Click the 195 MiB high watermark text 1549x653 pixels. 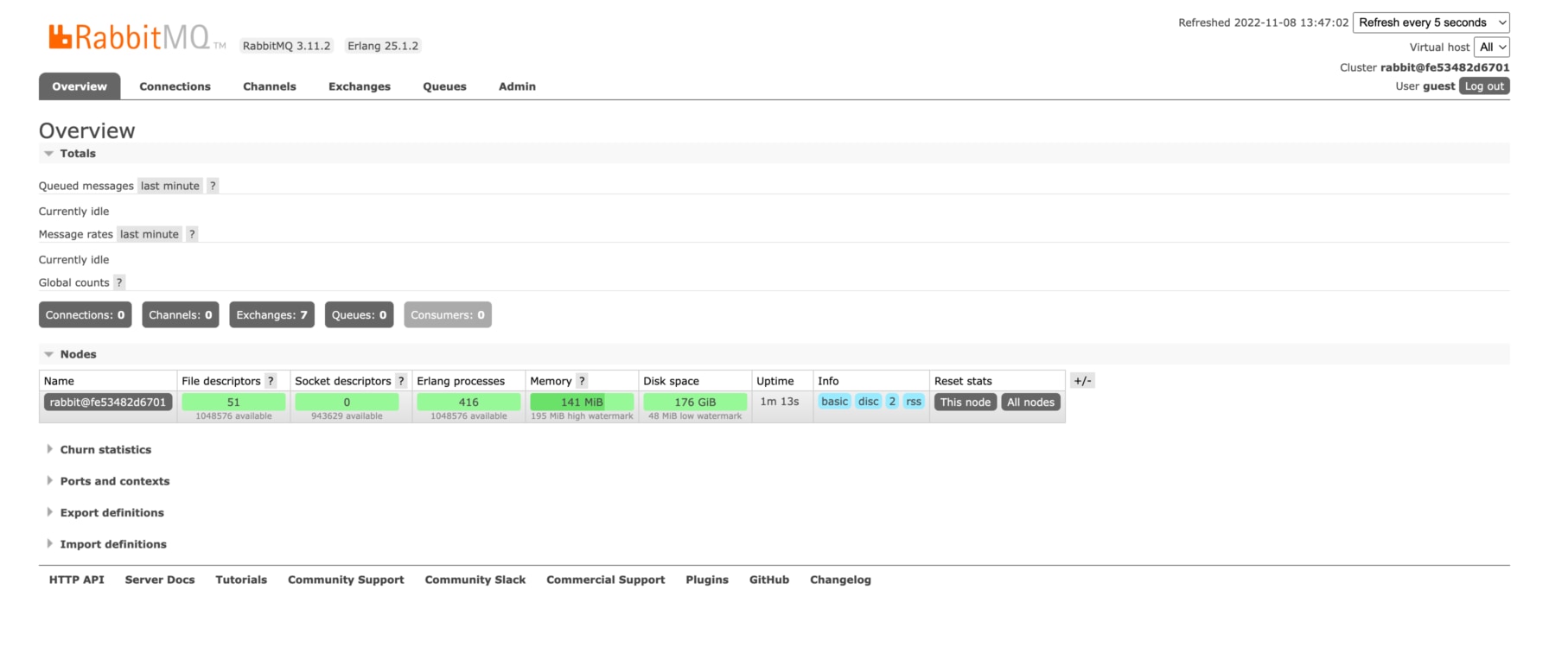(582, 416)
